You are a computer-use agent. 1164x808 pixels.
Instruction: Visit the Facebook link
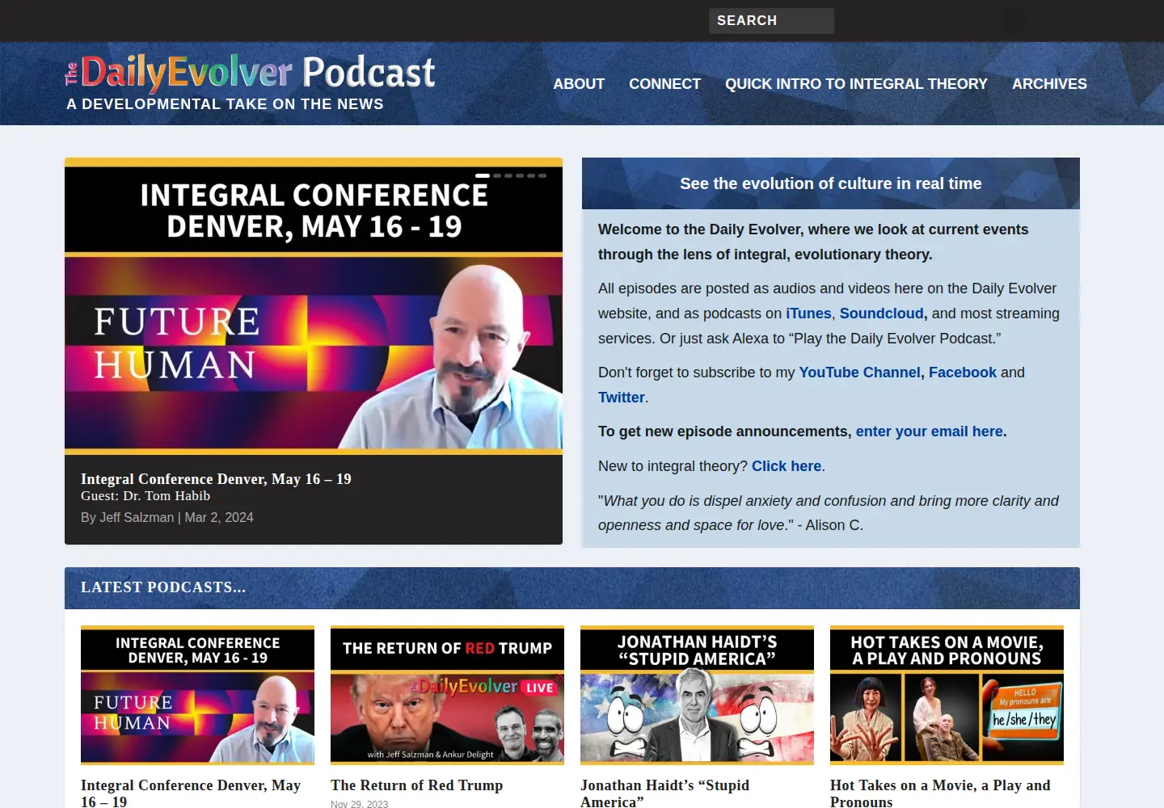point(963,372)
